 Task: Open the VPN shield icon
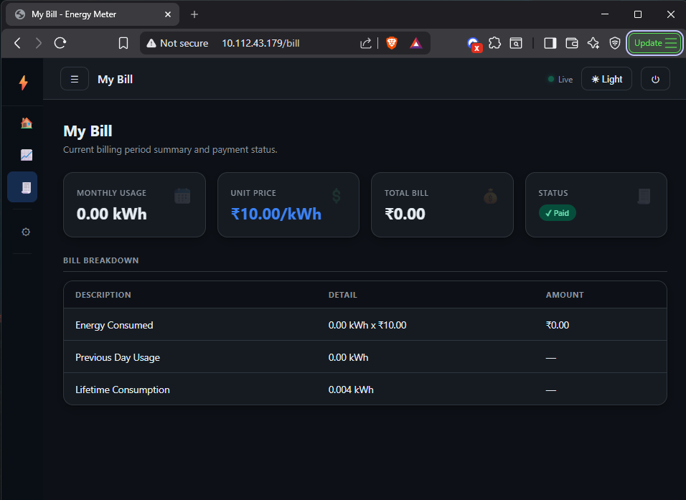click(615, 43)
